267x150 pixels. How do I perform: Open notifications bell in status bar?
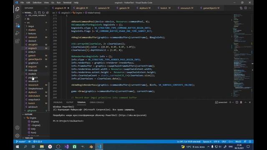250,142
